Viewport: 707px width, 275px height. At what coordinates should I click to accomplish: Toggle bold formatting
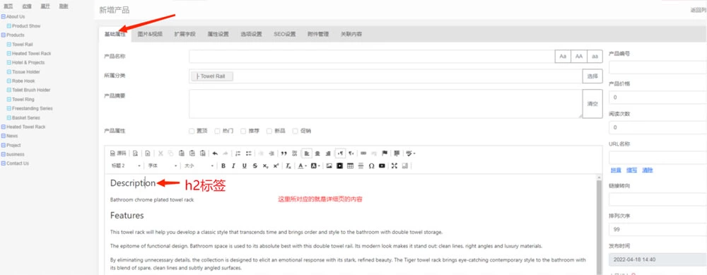click(x=223, y=166)
